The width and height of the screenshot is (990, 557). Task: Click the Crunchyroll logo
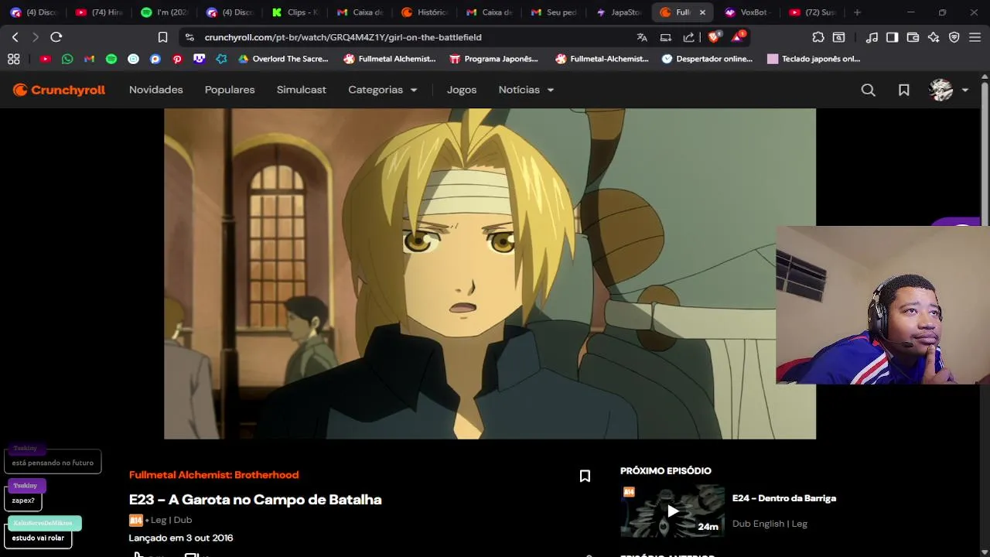tap(59, 90)
